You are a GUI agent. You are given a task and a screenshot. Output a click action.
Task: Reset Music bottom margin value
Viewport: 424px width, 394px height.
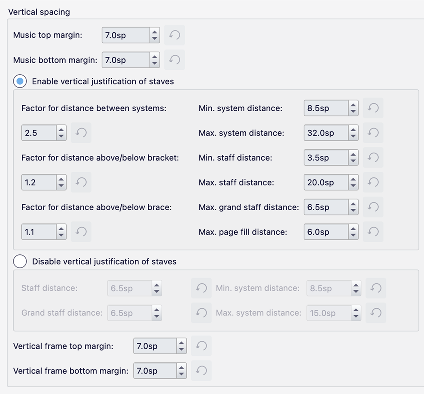175,60
